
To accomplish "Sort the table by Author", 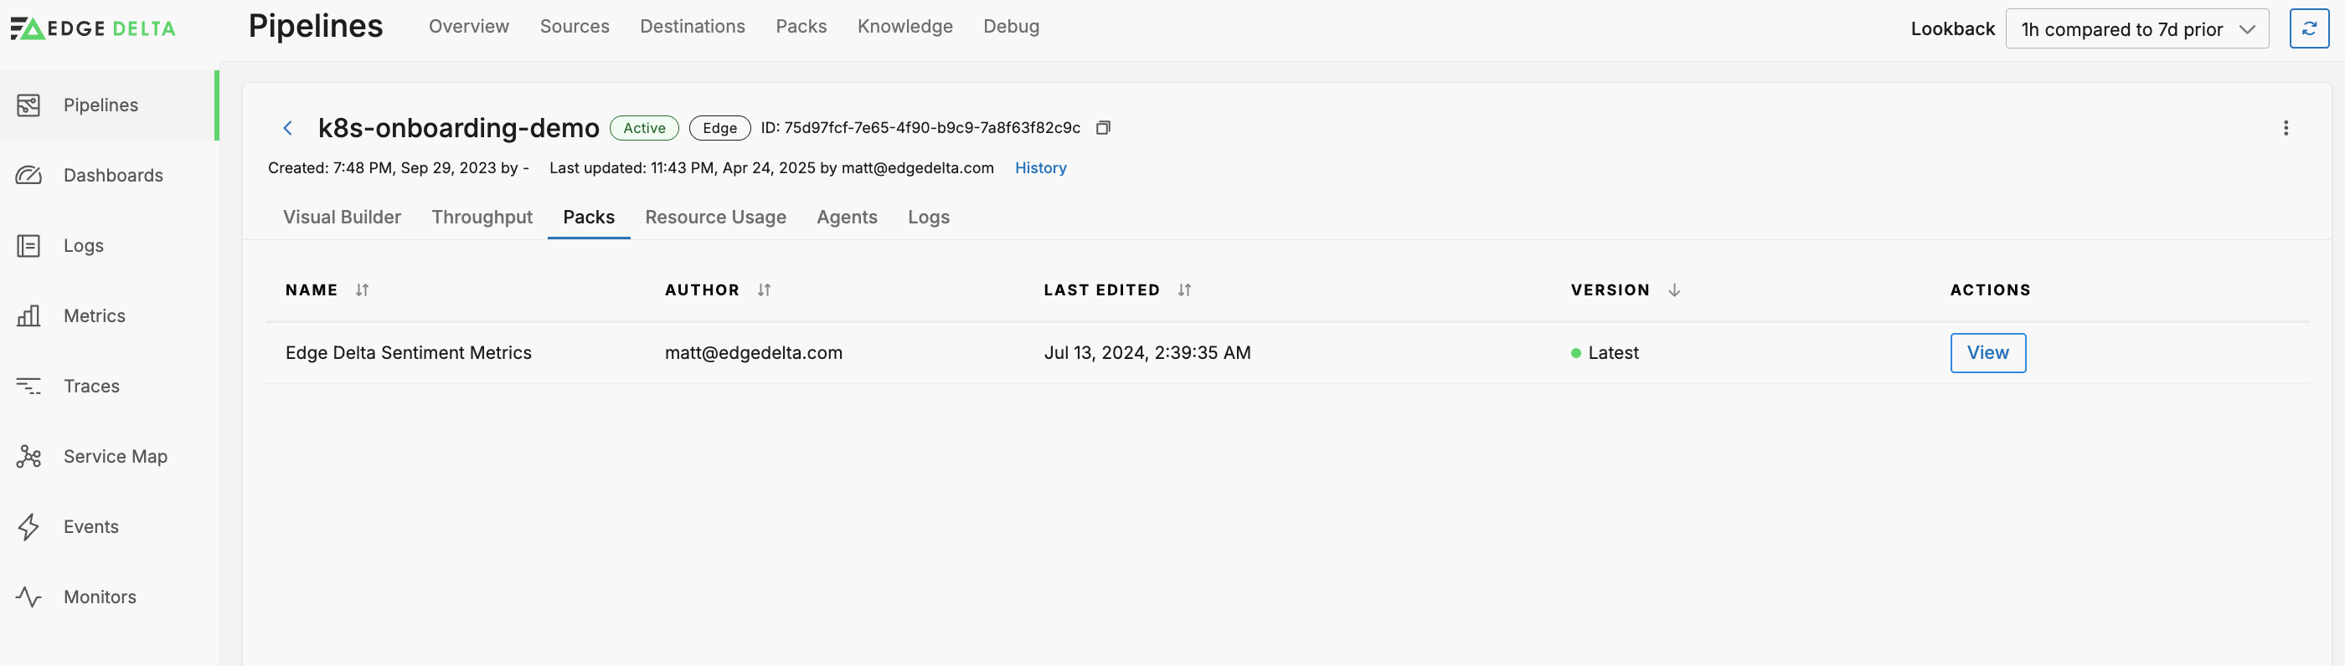I will point(764,290).
